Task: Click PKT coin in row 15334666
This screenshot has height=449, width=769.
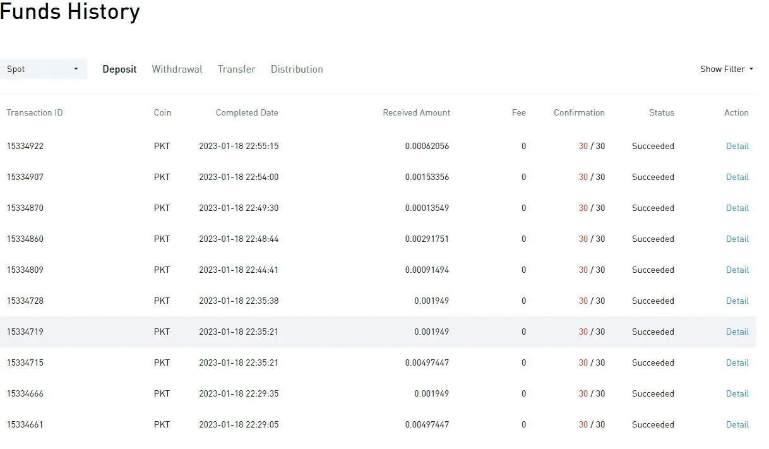Action: click(x=162, y=393)
